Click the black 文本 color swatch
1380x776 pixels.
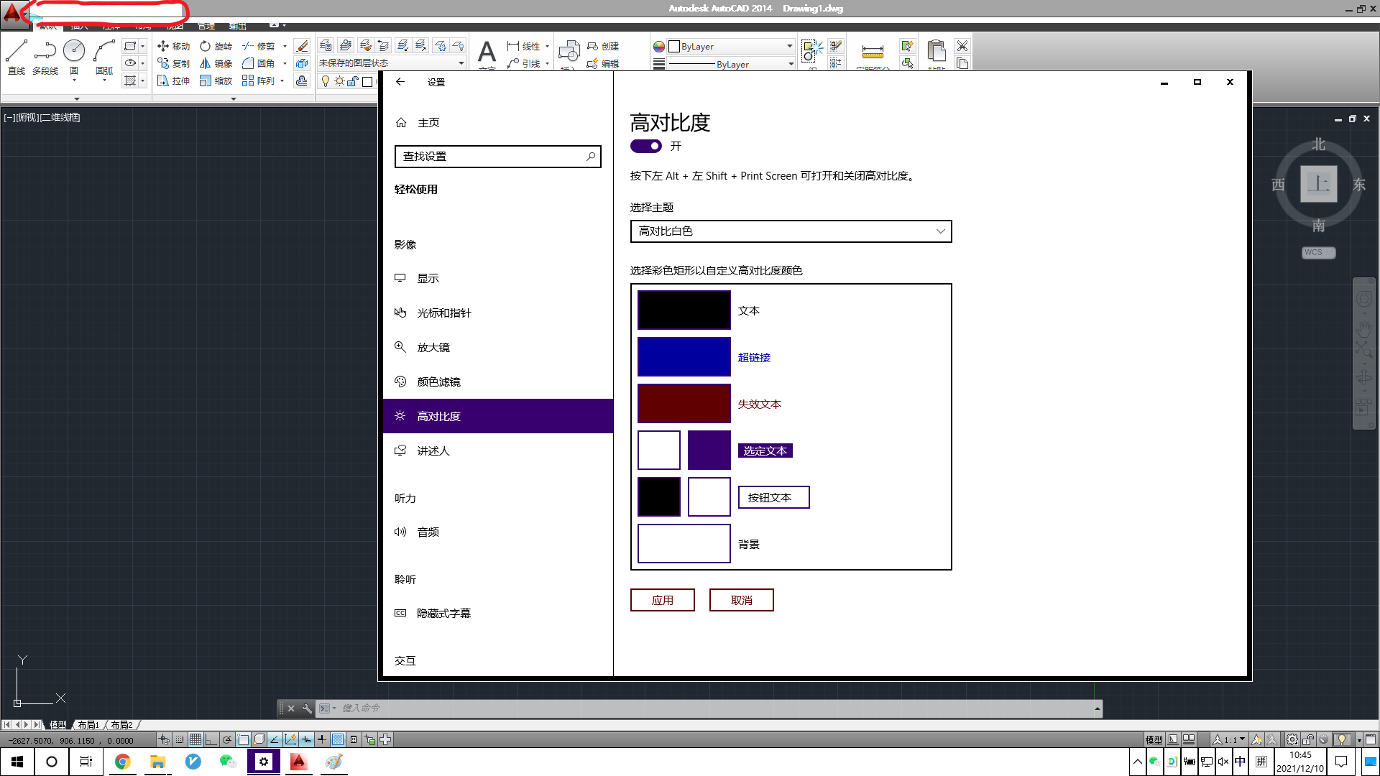tap(684, 310)
